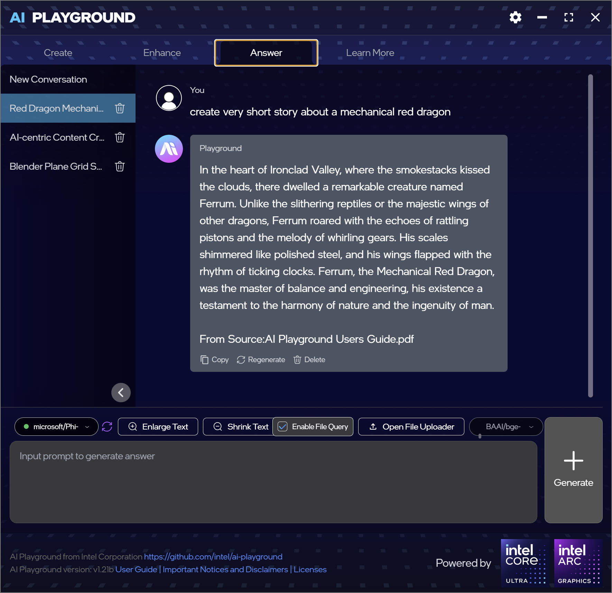This screenshot has width=612, height=593.
Task: Open the User Guide link
Action: click(x=136, y=569)
